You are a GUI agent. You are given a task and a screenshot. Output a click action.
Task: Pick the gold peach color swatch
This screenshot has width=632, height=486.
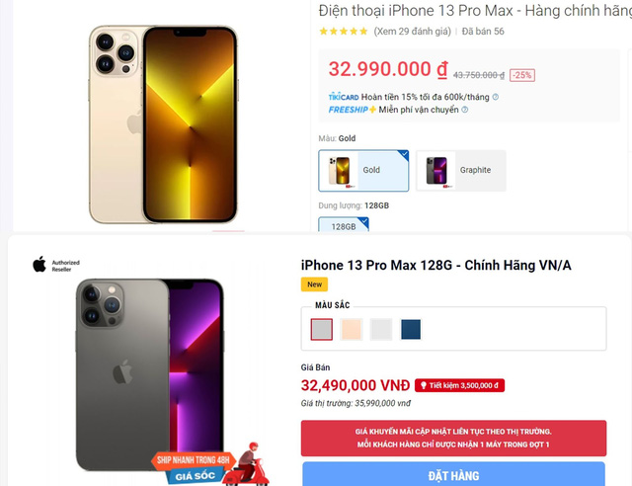point(352,329)
